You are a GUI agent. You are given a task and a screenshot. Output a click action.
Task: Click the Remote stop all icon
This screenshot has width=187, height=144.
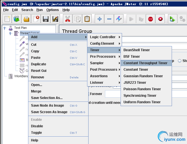pyautogui.click(x=182, y=19)
